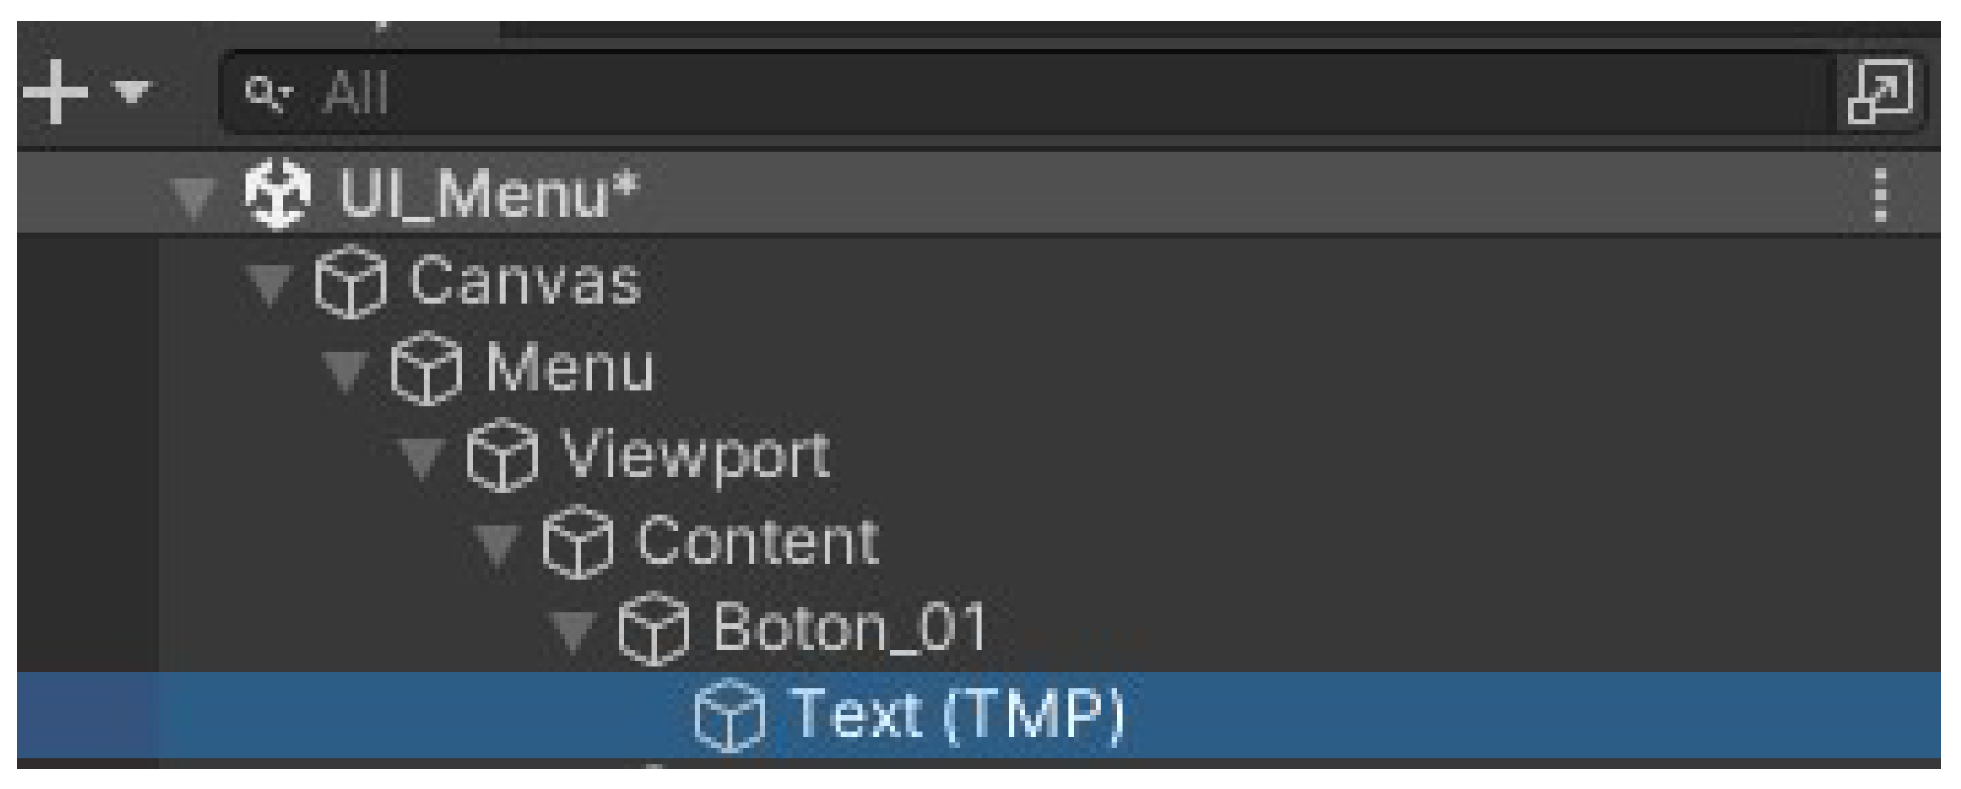The image size is (1961, 789).
Task: Collapse the Viewport foldout arrow
Action: pyautogui.click(x=423, y=457)
